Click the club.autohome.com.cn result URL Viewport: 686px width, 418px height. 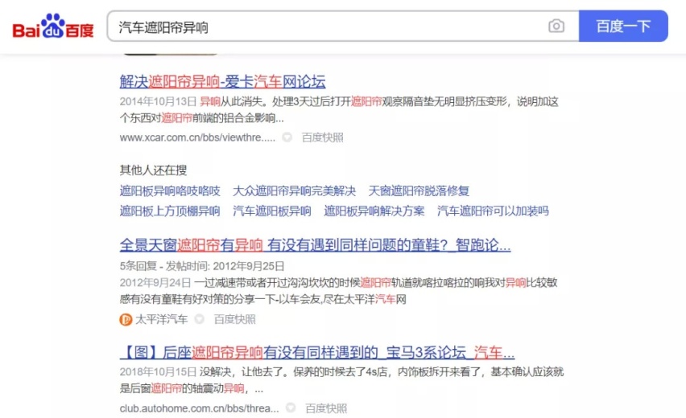(x=199, y=408)
